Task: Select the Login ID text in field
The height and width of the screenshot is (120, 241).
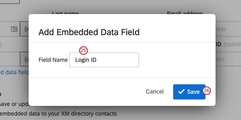Action: (x=86, y=60)
